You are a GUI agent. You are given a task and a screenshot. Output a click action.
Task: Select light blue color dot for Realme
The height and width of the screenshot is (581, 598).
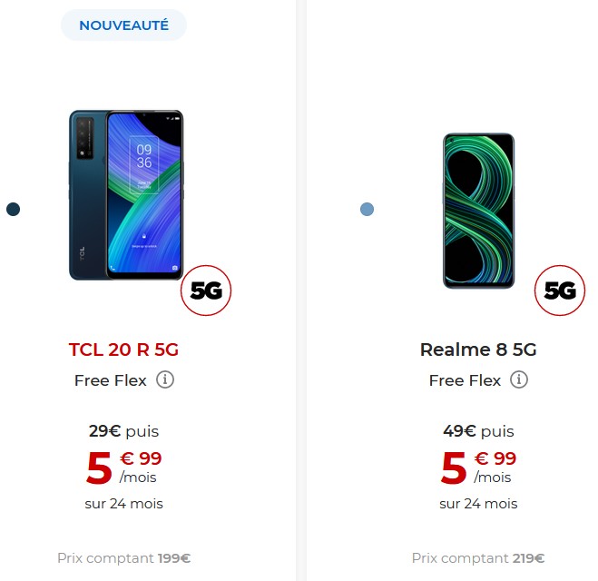pyautogui.click(x=367, y=209)
